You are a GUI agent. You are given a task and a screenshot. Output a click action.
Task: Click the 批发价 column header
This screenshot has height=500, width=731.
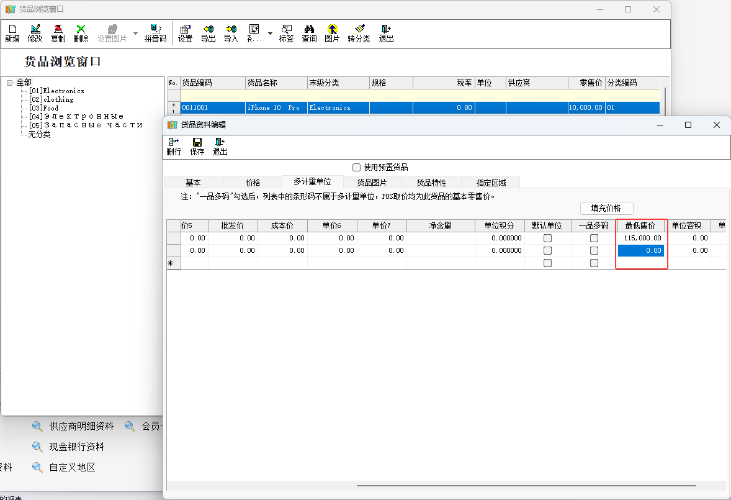point(233,225)
